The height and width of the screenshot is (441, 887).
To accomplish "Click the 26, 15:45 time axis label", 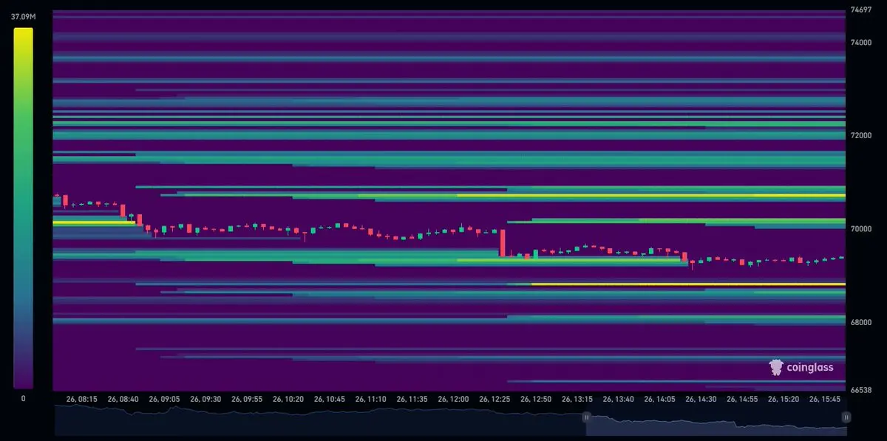I will 826,399.
